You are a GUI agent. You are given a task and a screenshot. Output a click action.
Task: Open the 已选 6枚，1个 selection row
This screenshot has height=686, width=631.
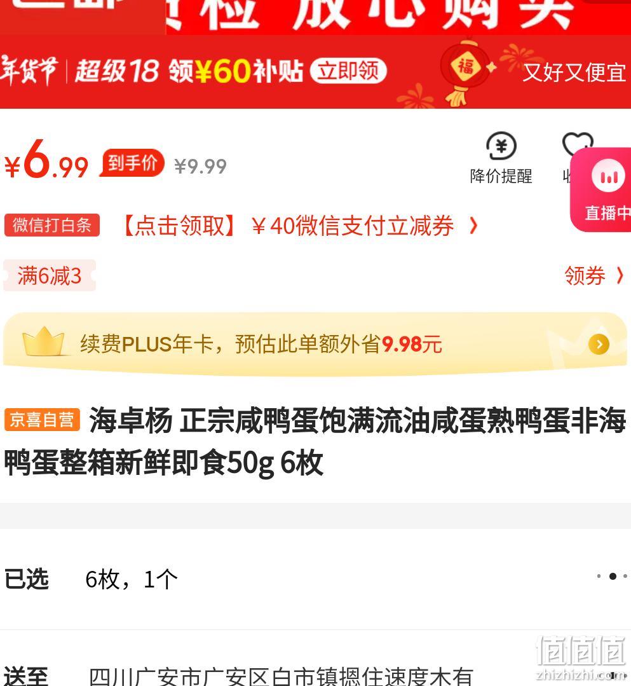[315, 579]
